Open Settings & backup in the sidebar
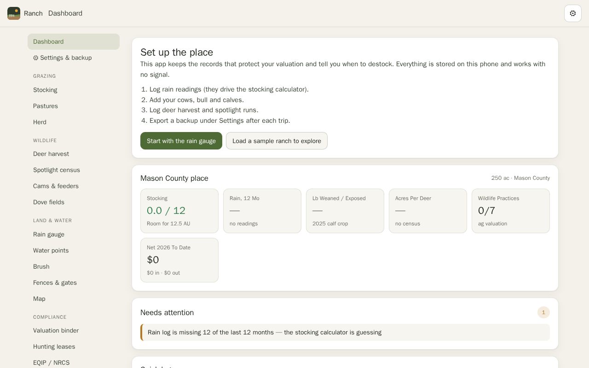 74,57
